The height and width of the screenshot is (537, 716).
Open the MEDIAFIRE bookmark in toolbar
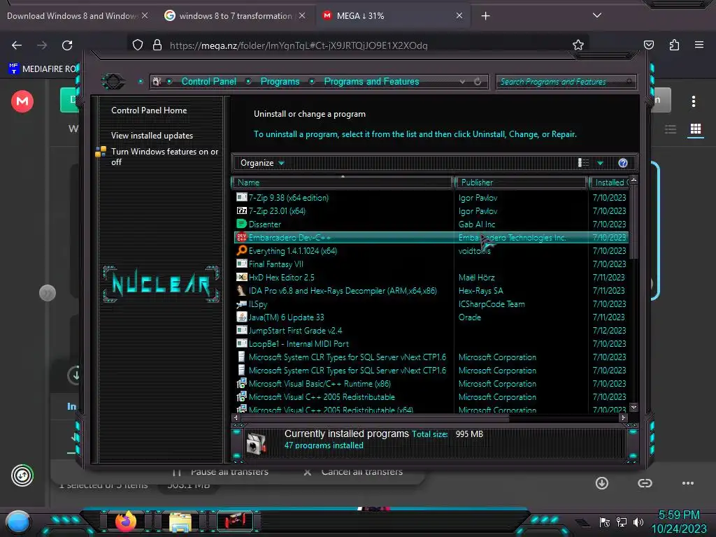pyautogui.click(x=43, y=69)
